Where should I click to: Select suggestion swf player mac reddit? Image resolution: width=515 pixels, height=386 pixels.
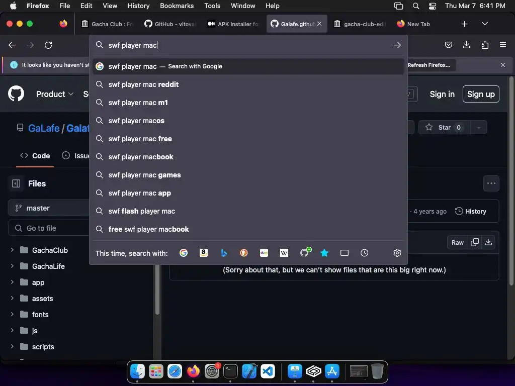(x=248, y=84)
